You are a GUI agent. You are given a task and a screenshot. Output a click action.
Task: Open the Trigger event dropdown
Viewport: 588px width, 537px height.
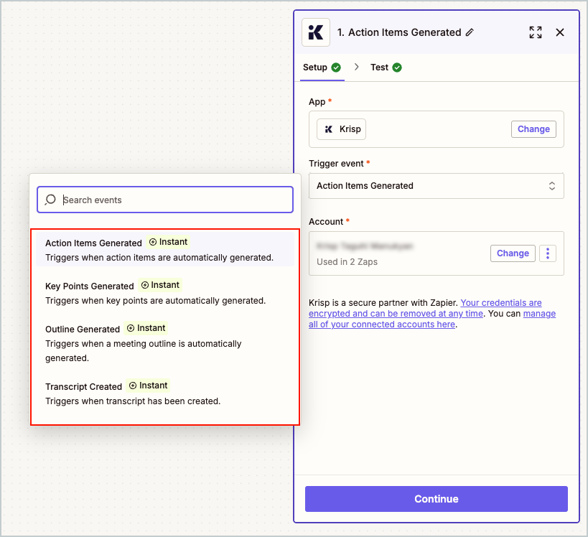pos(436,186)
